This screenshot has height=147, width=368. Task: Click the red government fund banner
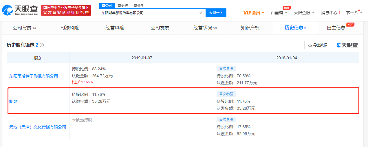coord(66,10)
